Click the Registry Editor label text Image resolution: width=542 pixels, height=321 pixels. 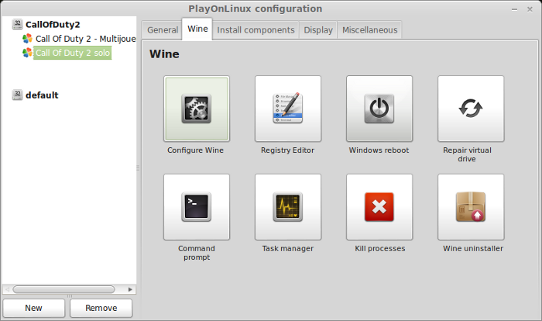(x=287, y=150)
